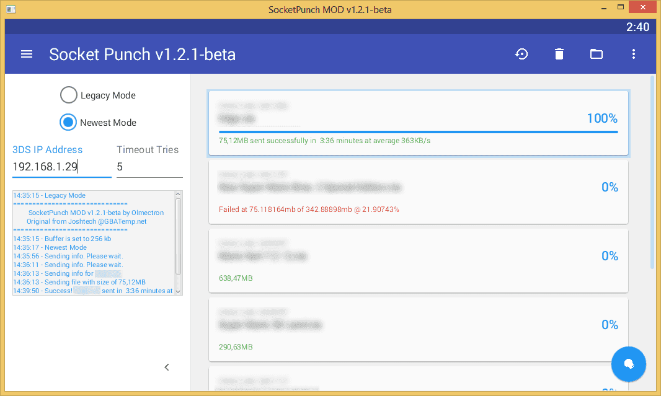661x396 pixels.
Task: Click the 2:40 clock in status bar
Action: coord(637,27)
